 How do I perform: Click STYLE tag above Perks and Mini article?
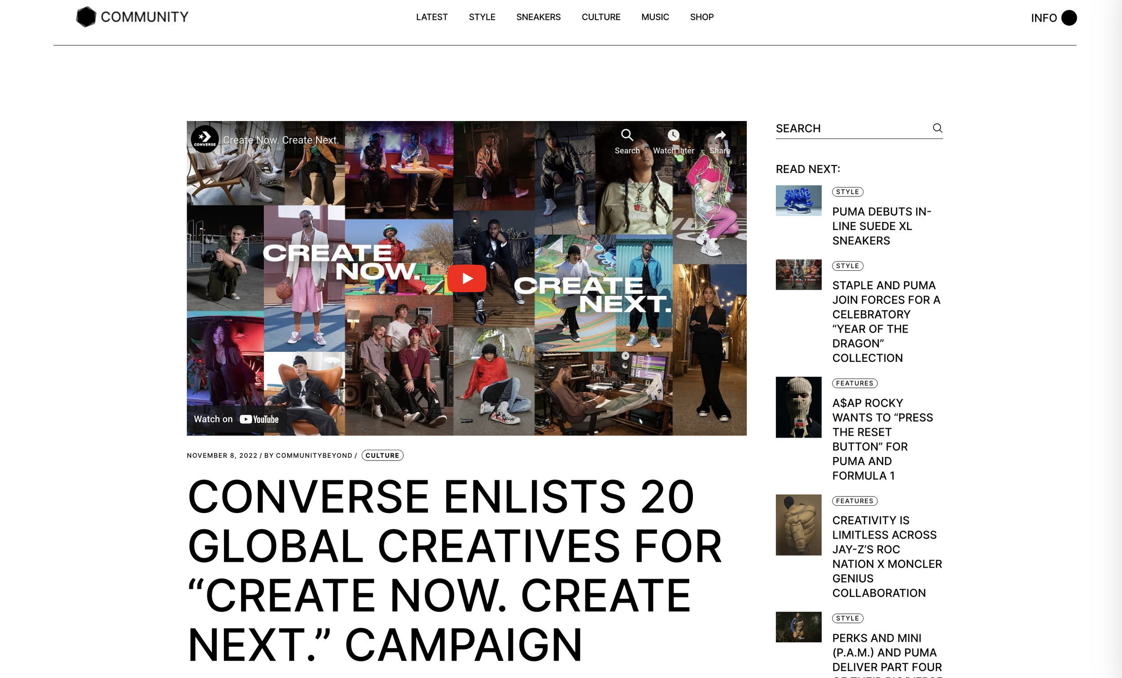pyautogui.click(x=847, y=618)
